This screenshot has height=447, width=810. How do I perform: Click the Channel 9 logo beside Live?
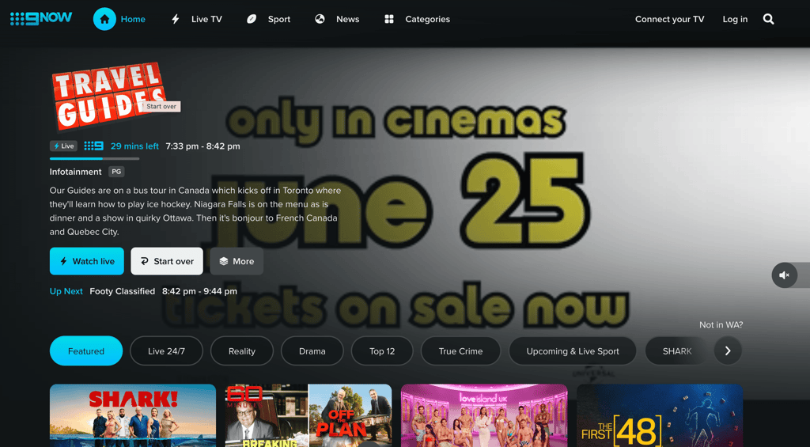tap(93, 146)
